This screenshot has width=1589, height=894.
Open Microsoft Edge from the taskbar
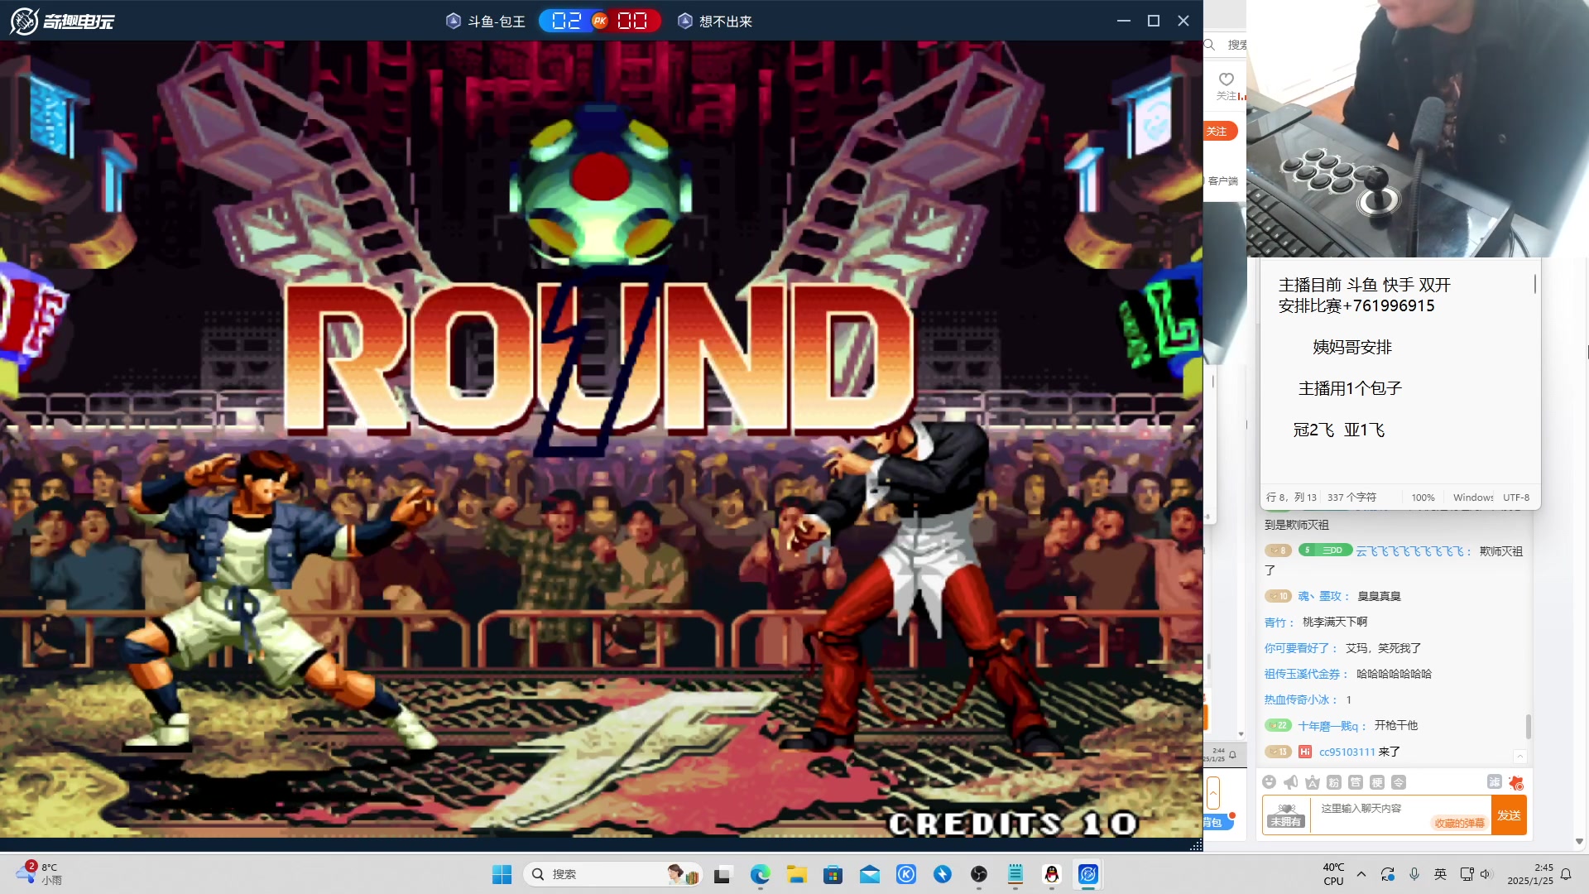click(760, 874)
